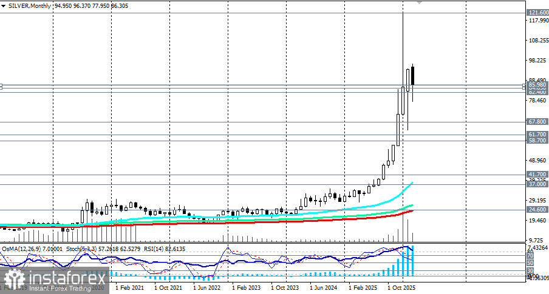Click the OsMA(12,26,9) indicator label
Viewport: 549px width, 294px height.
pos(32,249)
